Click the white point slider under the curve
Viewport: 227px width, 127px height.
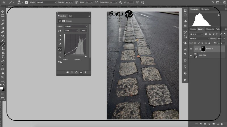[86, 56]
